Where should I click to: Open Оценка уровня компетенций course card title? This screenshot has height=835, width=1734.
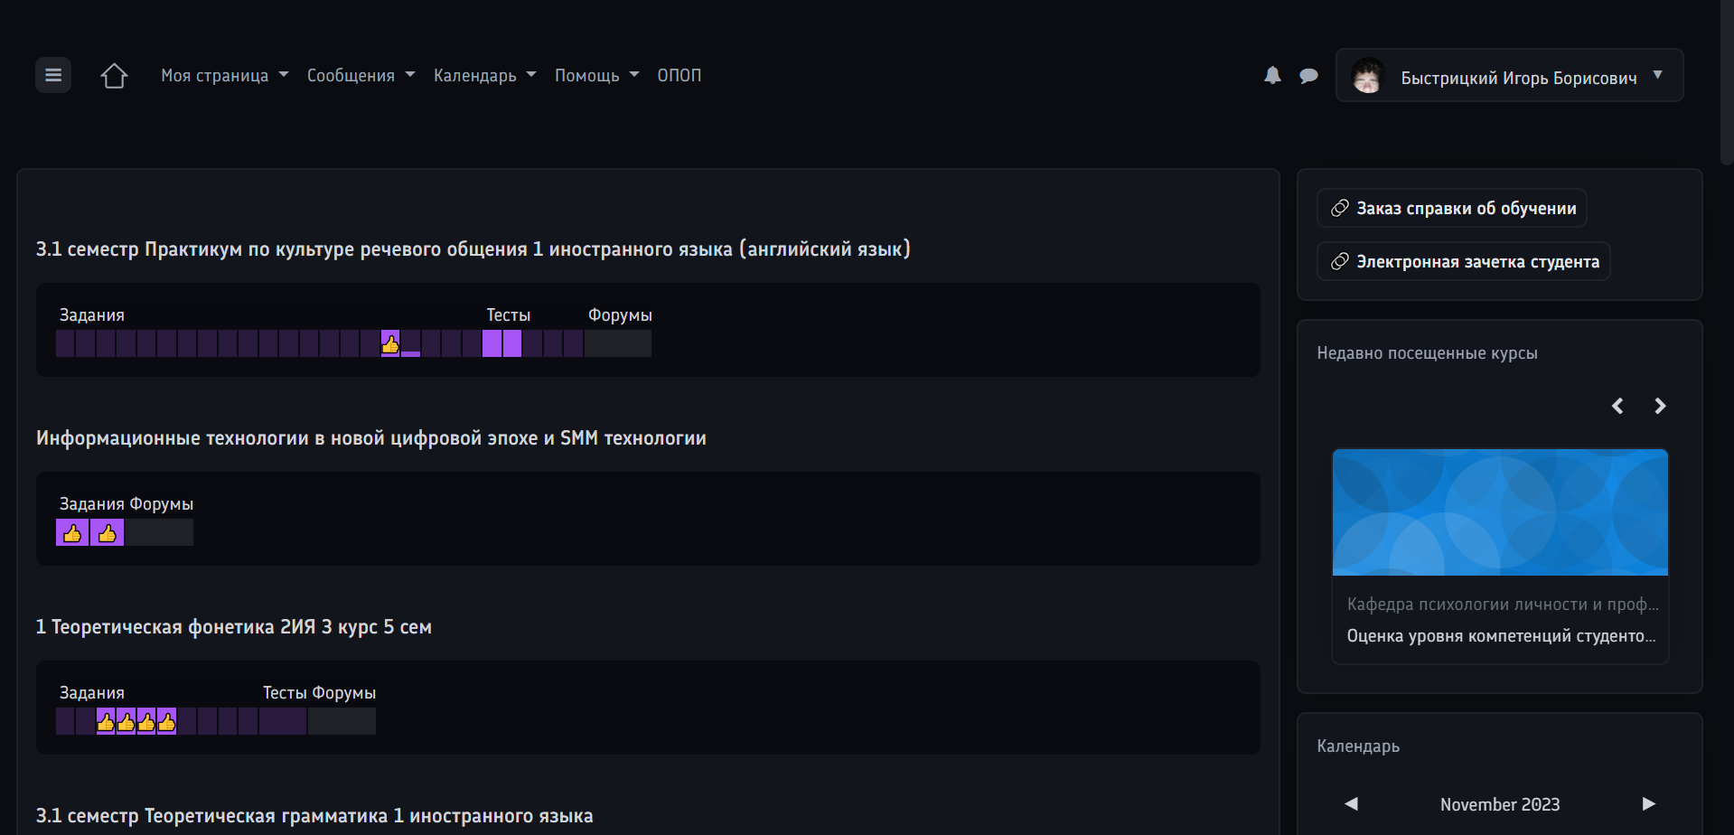click(x=1501, y=636)
